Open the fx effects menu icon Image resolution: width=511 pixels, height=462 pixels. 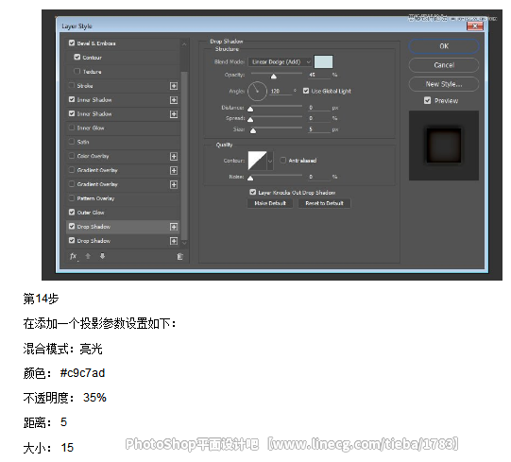click(74, 257)
